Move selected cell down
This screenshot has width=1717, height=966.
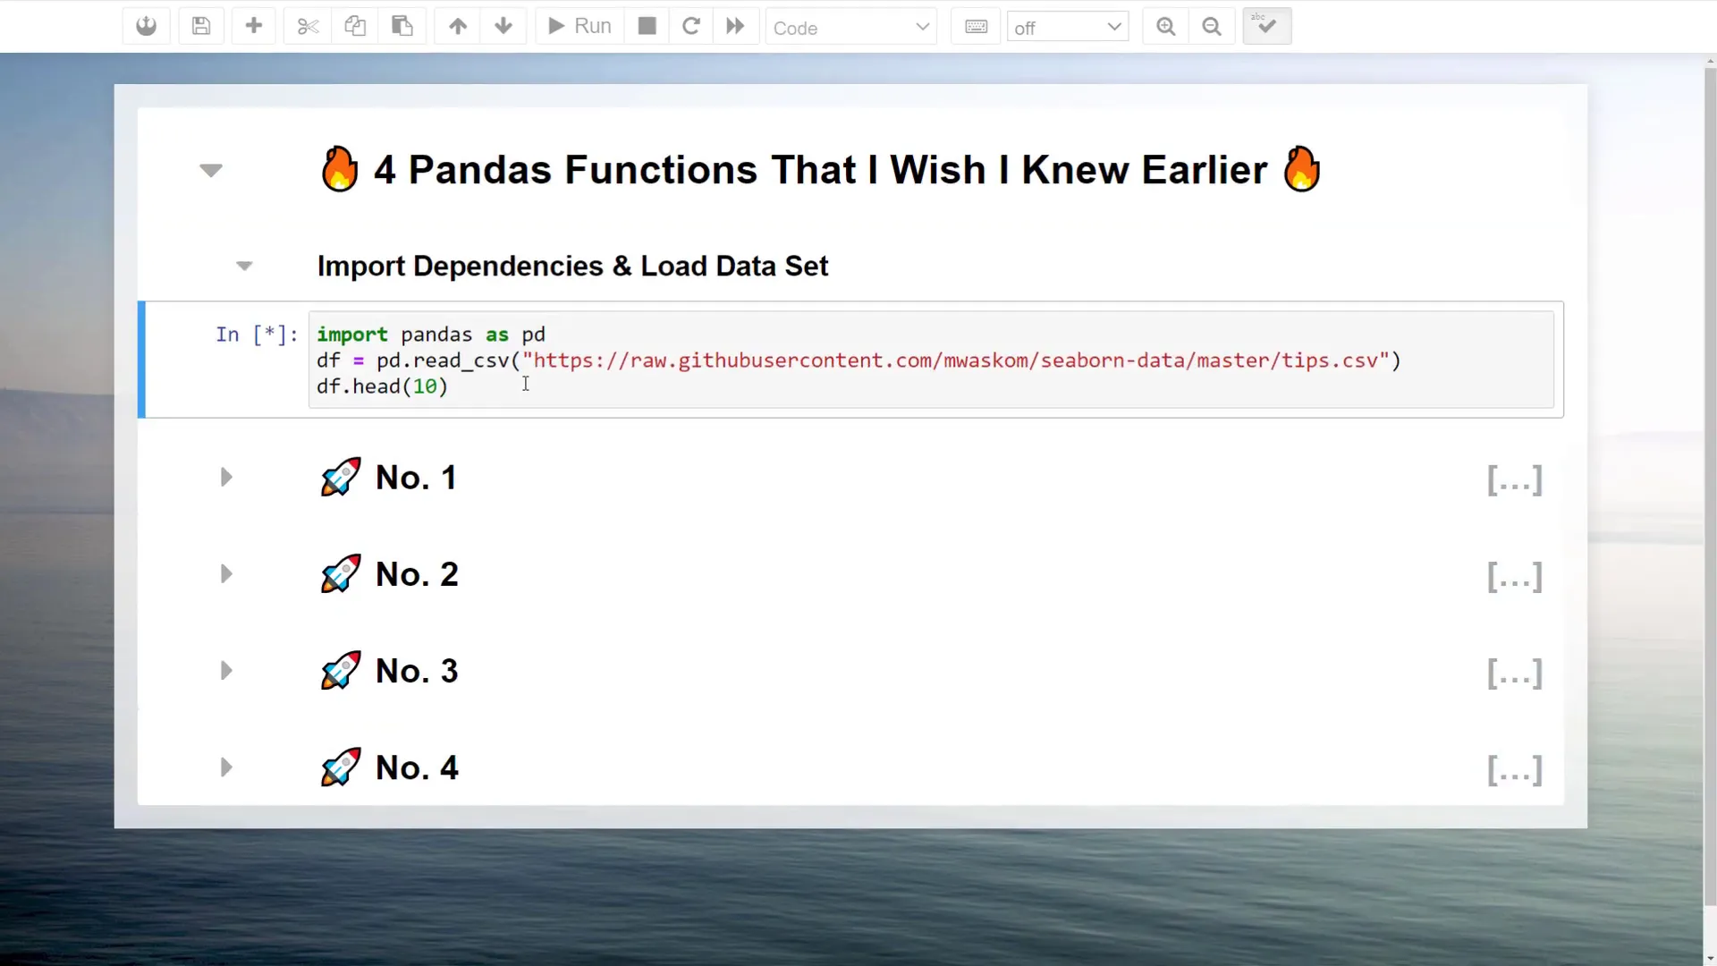click(x=503, y=26)
